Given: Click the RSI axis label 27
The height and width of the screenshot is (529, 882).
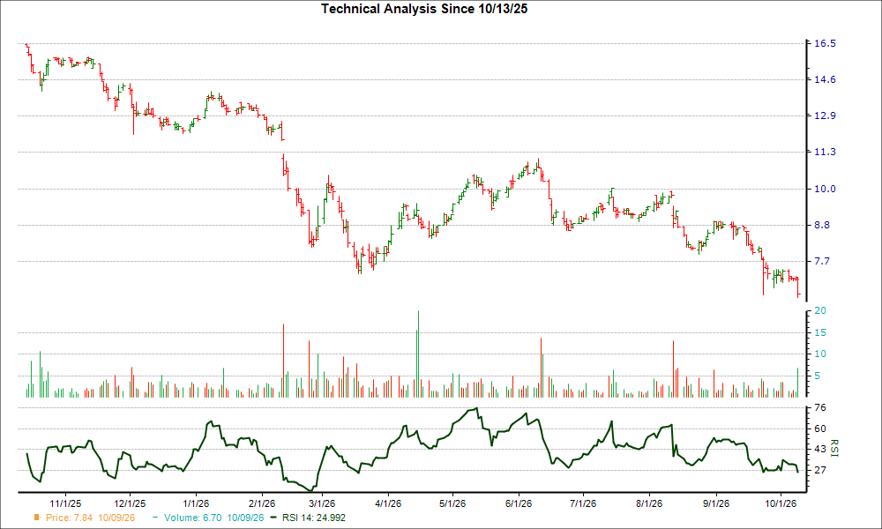Looking at the screenshot, I should coord(820,470).
